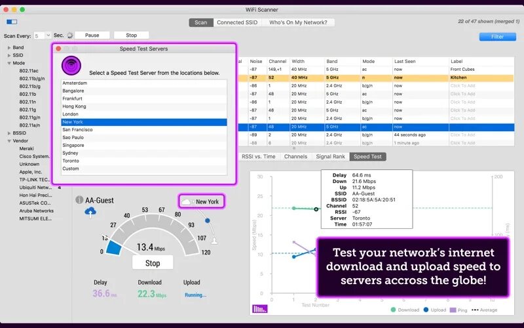Open Who's On My Network tab

(298, 22)
